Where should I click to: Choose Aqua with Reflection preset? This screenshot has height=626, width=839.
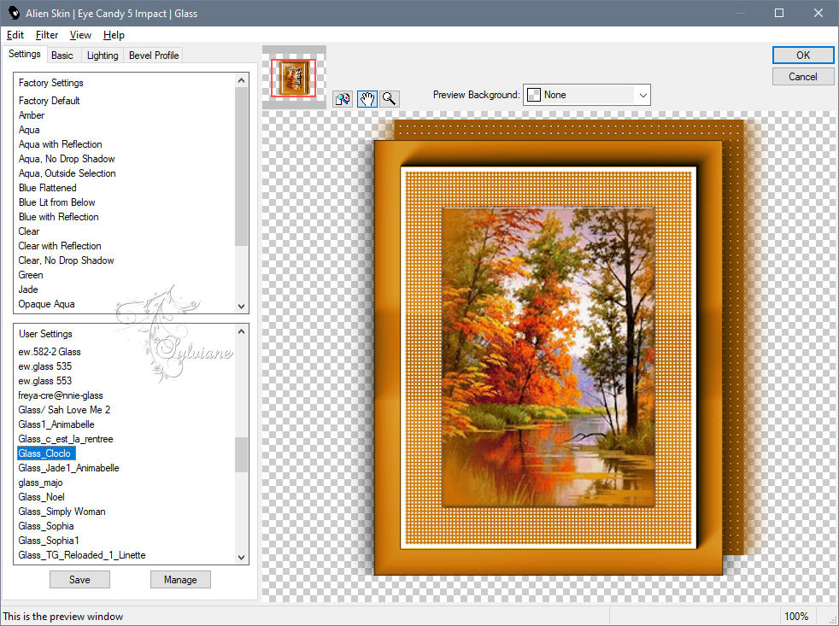point(60,144)
